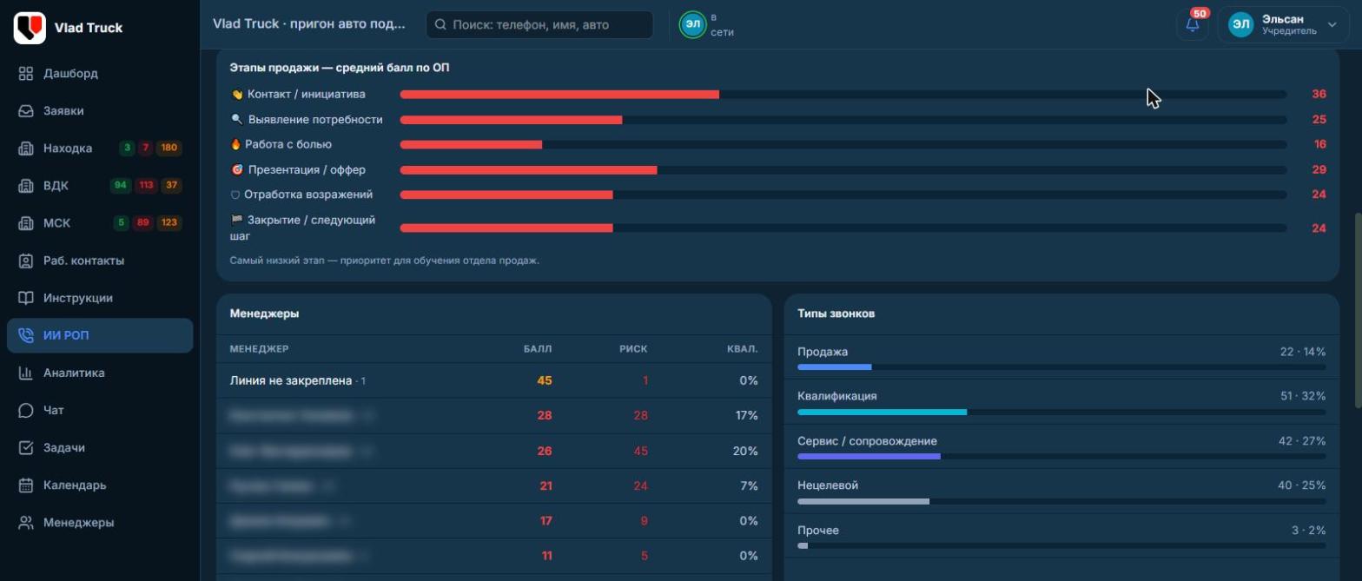Select the Менеджеры sidebar item
The image size is (1362, 581).
(x=100, y=523)
